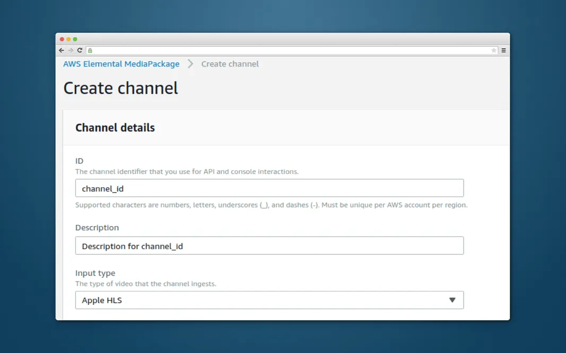Click into the Description text field
Viewport: 566px width, 353px height.
[x=269, y=246]
